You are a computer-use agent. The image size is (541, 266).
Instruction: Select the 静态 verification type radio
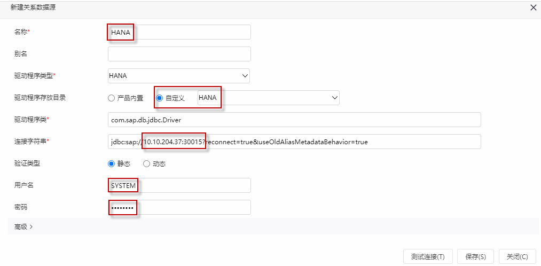coord(111,164)
